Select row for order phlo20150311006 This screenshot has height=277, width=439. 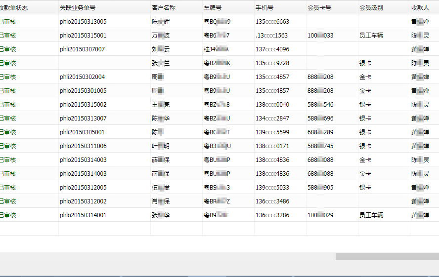click(x=83, y=146)
